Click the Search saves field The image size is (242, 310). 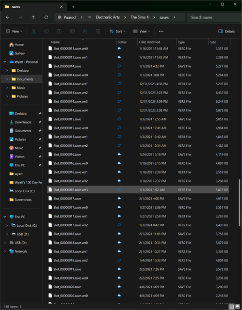(x=214, y=18)
